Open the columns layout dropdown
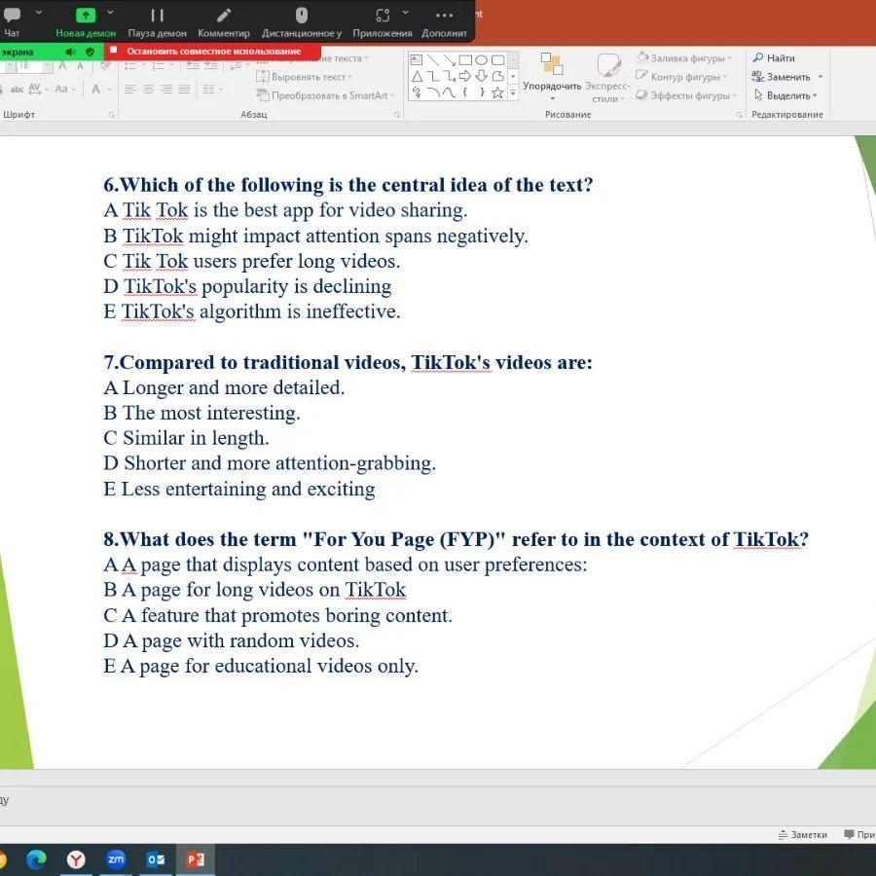876x876 pixels. click(212, 90)
